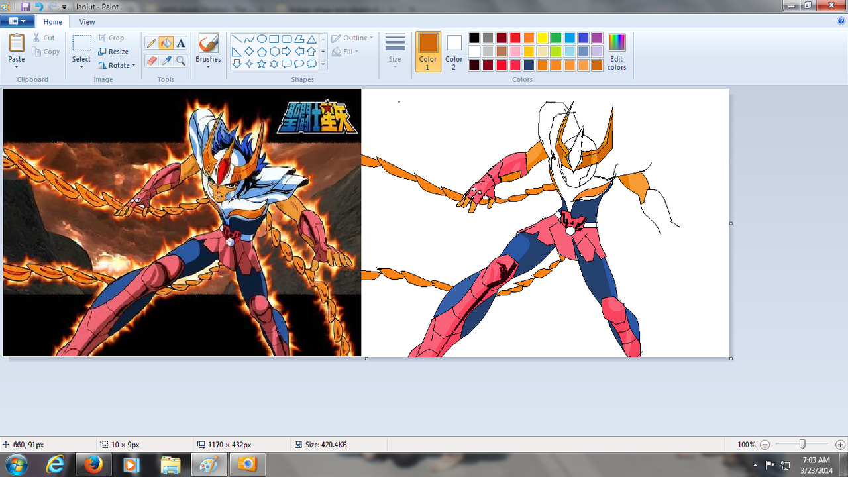848x477 pixels.
Task: Select the Eraser tool
Action: (x=152, y=60)
